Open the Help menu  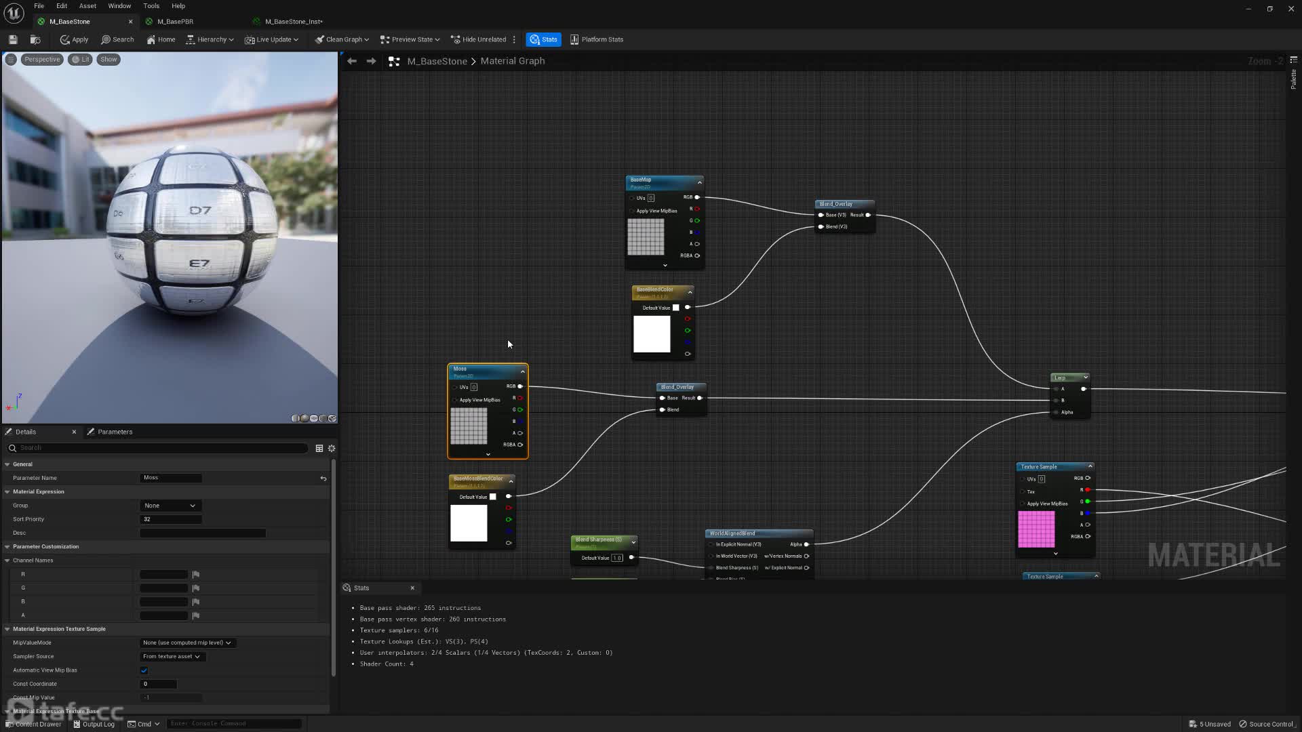click(178, 6)
